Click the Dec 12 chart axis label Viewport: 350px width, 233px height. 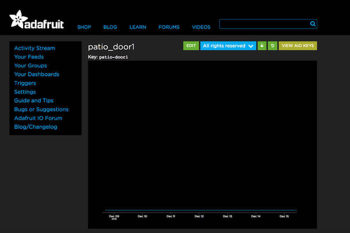pos(199,216)
